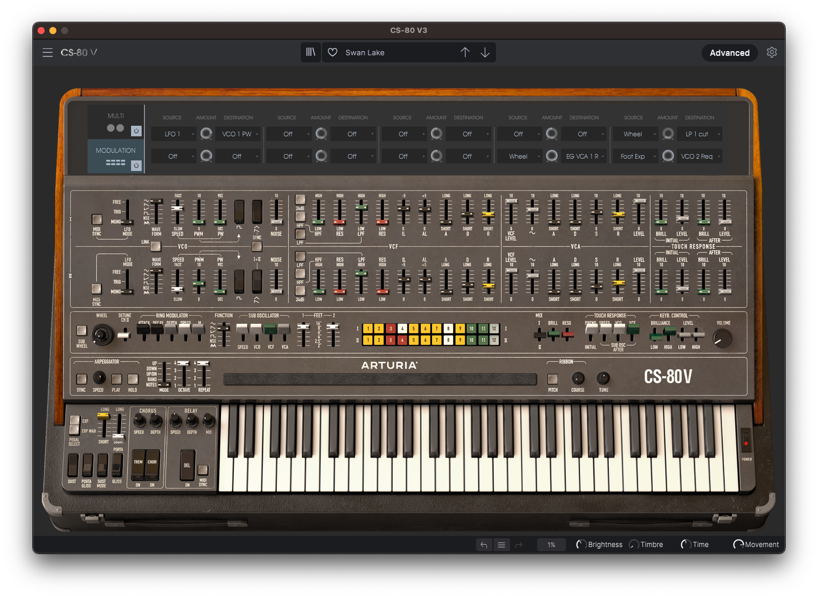Screen dimensions: 818x597
Task: Open the bottom-row Wheel source dropdown
Action: coord(521,156)
